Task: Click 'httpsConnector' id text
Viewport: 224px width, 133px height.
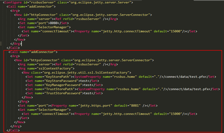Action: coord(44,60)
